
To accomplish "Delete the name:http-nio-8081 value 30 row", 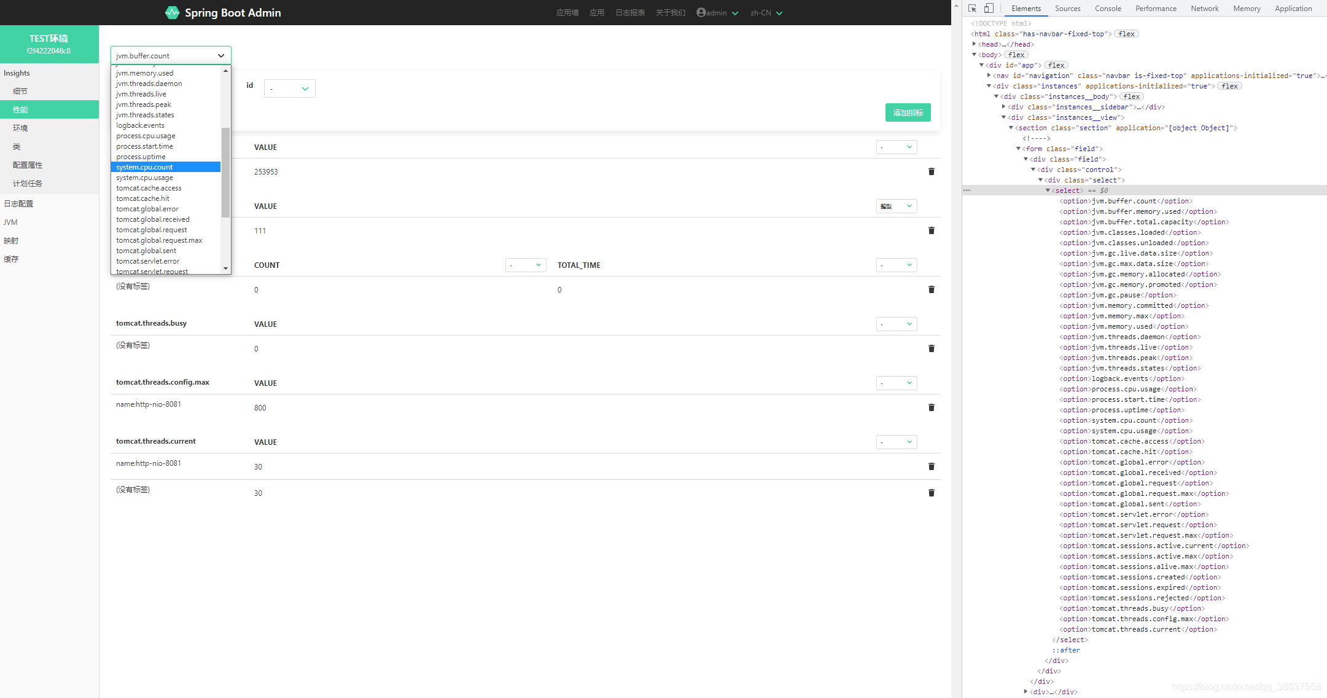I will click(932, 466).
